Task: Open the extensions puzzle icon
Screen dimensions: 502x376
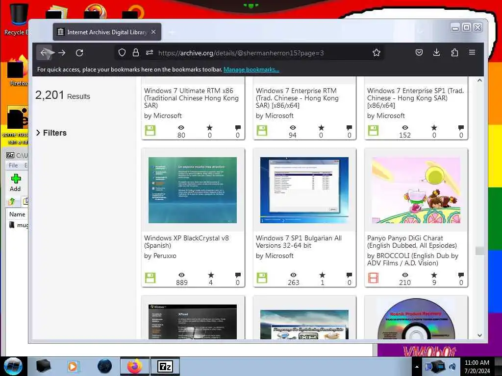Action: (x=454, y=52)
